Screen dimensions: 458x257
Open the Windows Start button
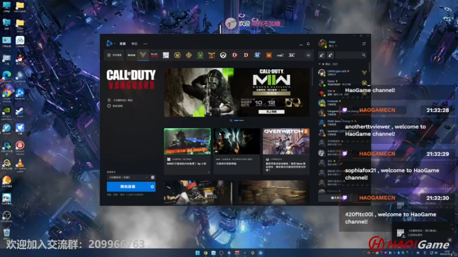point(198,253)
